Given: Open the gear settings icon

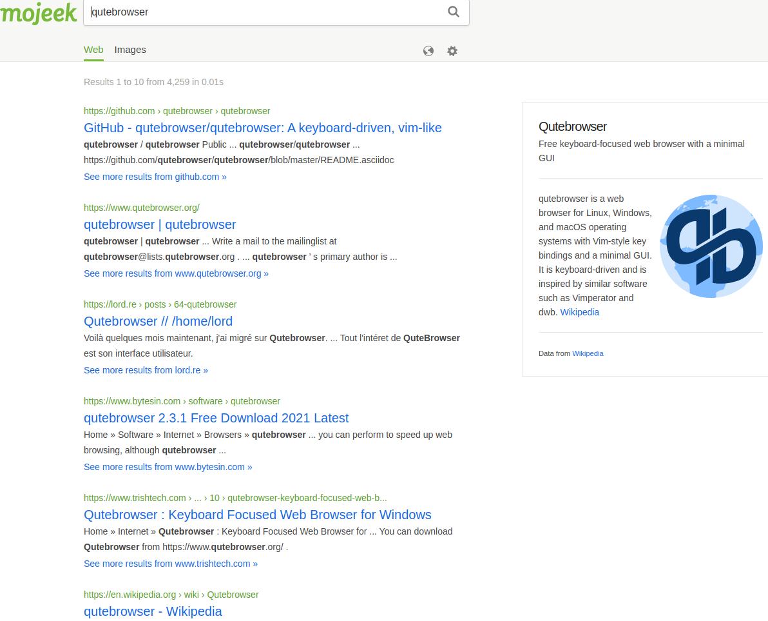Looking at the screenshot, I should [x=452, y=51].
